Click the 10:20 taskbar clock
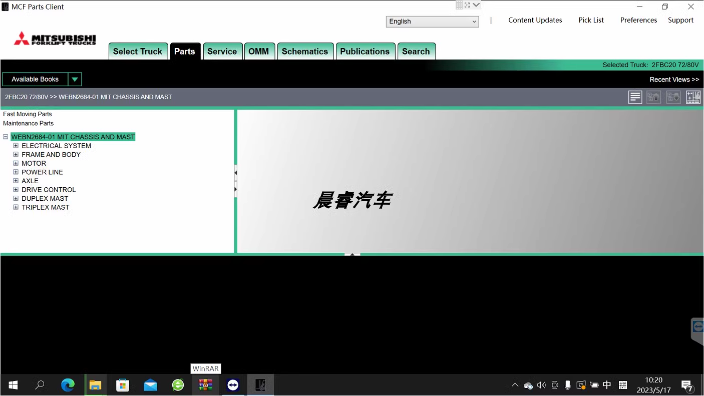This screenshot has height=396, width=704. pos(654,380)
